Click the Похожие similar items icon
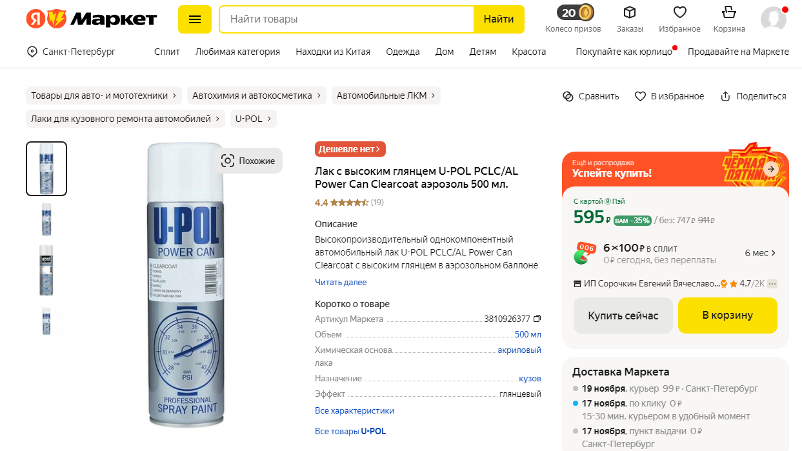802x451 pixels. click(x=228, y=161)
